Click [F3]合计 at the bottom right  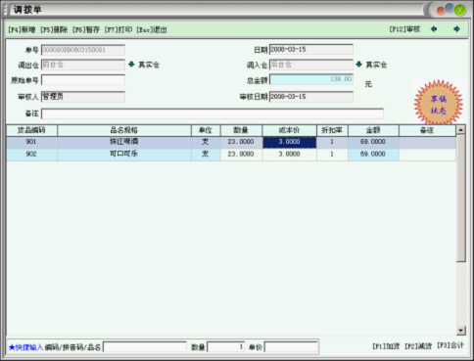[x=450, y=345]
